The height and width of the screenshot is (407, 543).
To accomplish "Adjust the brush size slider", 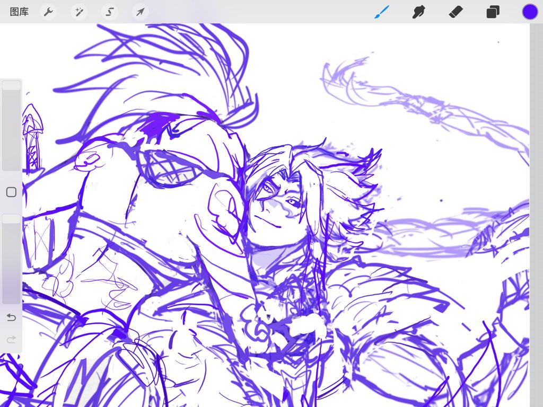I will pos(12,125).
